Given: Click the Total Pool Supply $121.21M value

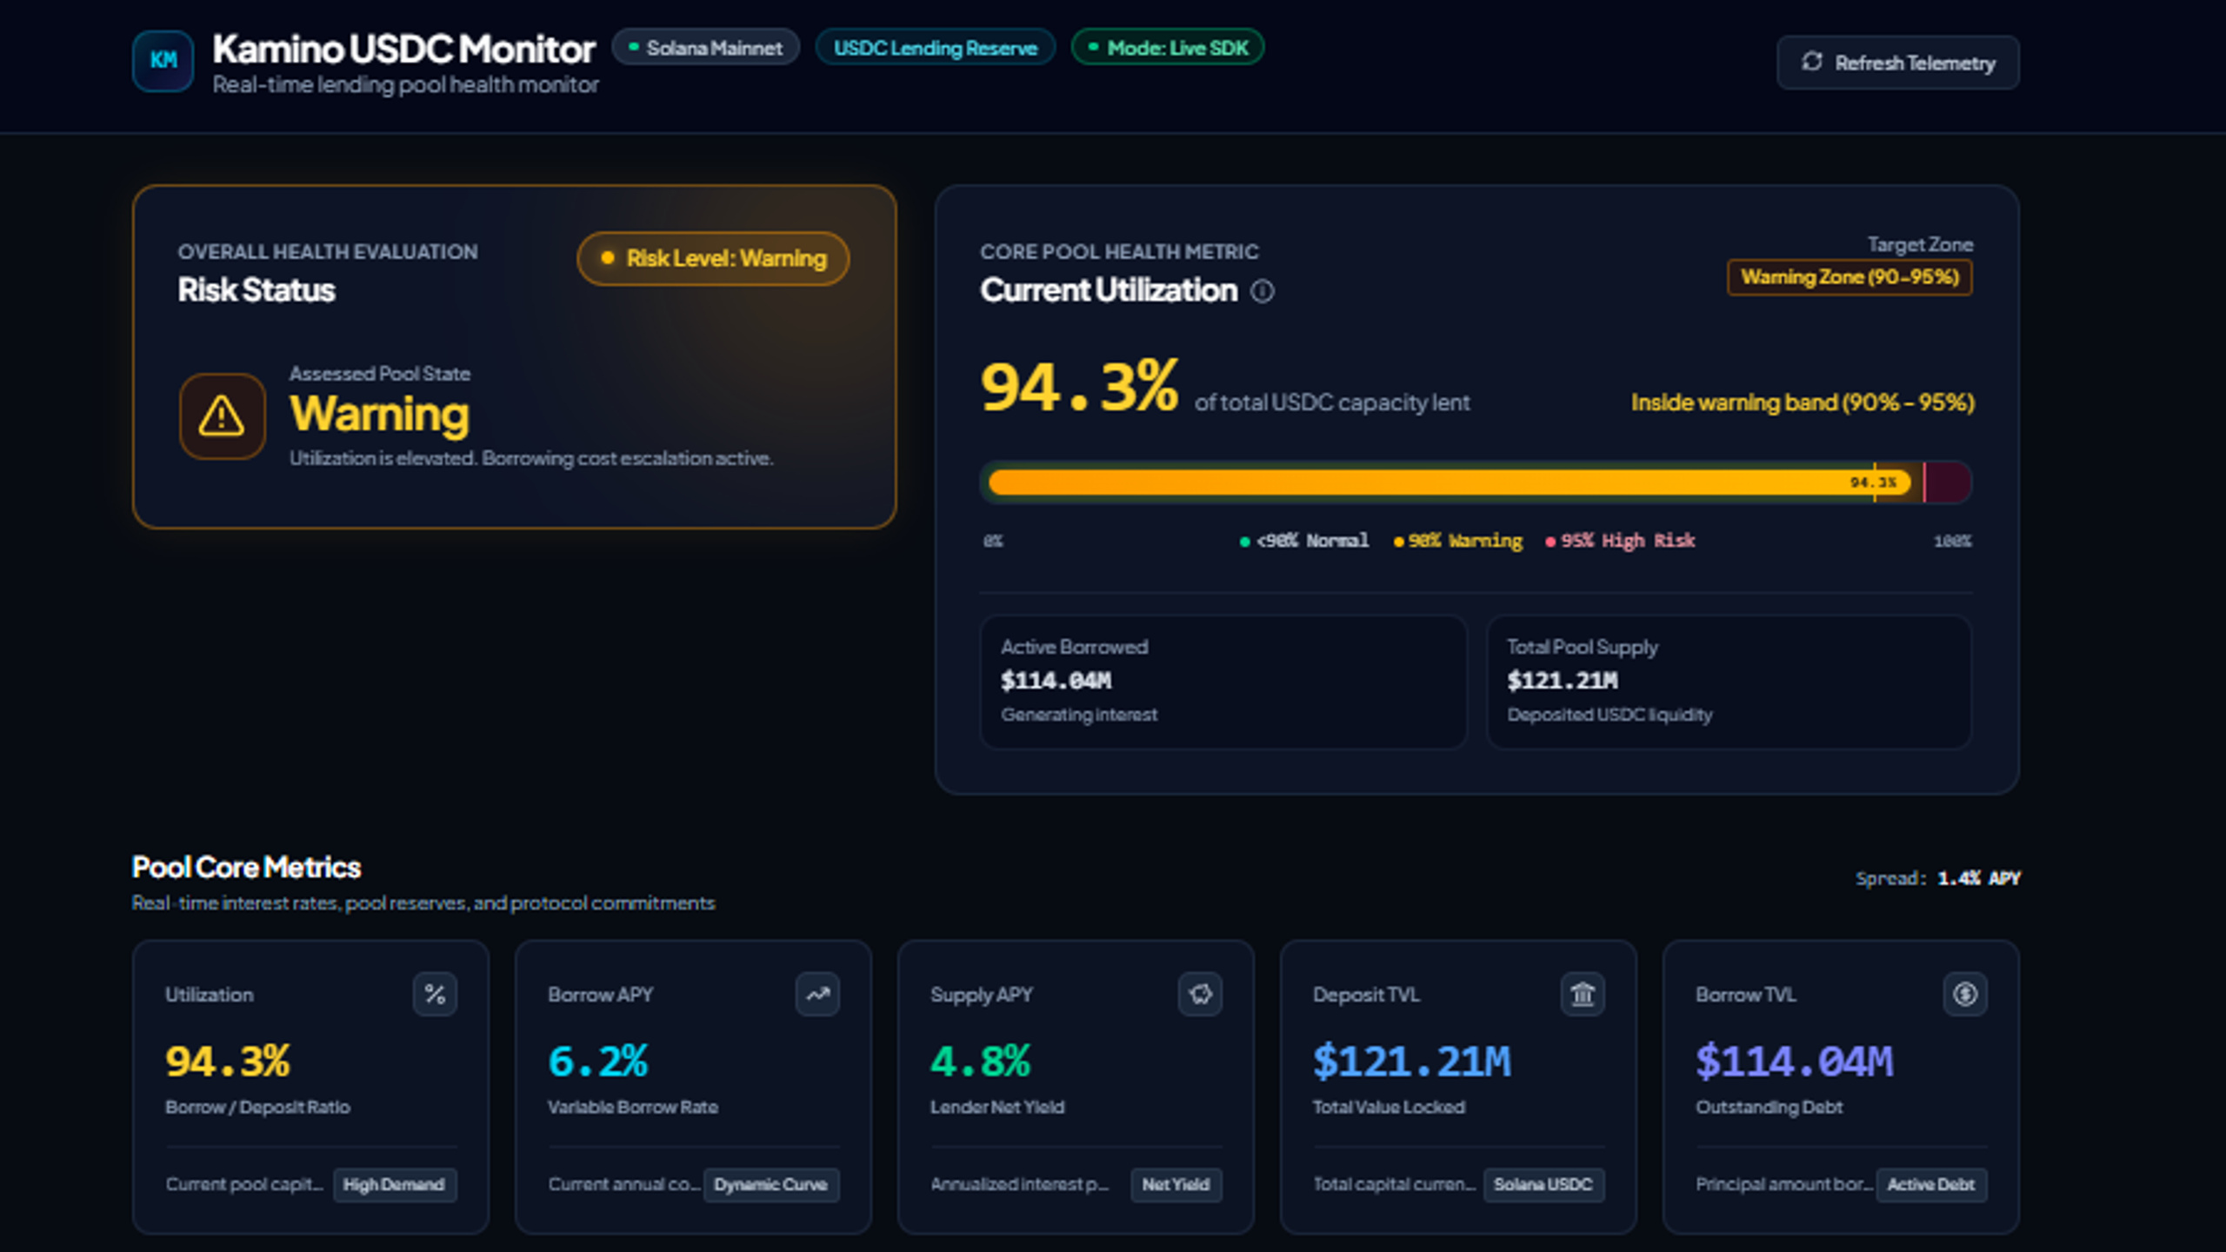Looking at the screenshot, I should 1563,681.
